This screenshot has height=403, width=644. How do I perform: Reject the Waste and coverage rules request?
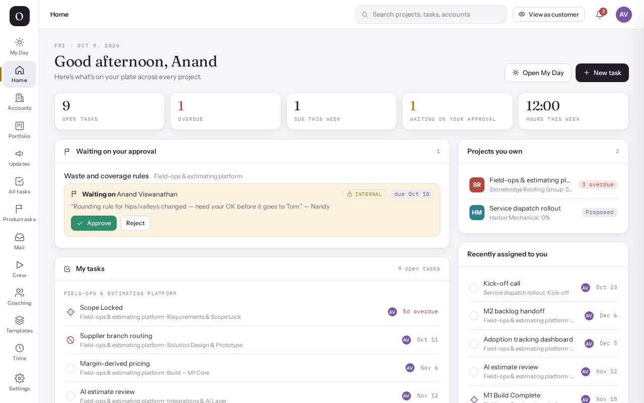[x=135, y=223]
